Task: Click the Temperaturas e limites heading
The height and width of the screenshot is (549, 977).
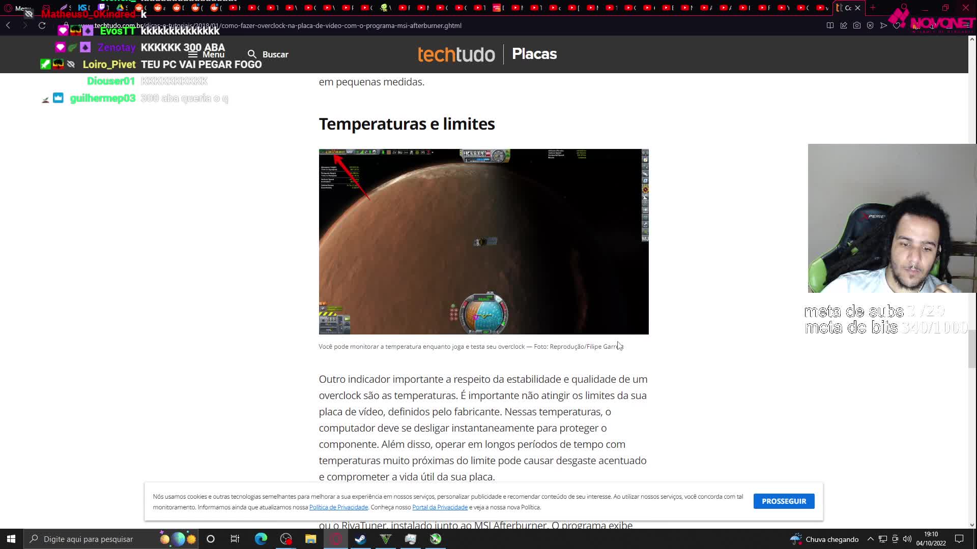Action: [x=407, y=124]
